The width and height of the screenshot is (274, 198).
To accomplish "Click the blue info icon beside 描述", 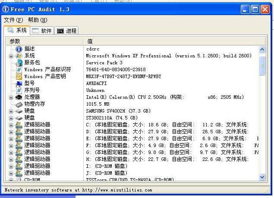I will pos(19,49).
